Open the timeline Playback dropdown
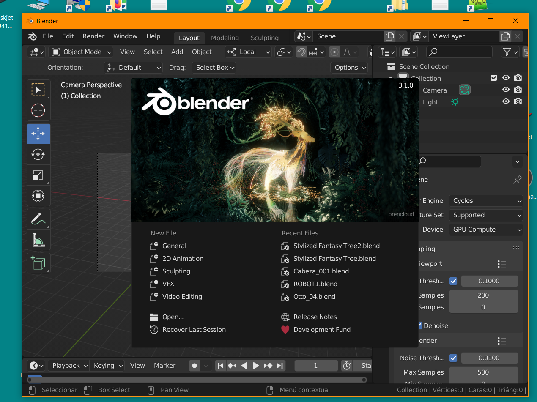 [68, 366]
